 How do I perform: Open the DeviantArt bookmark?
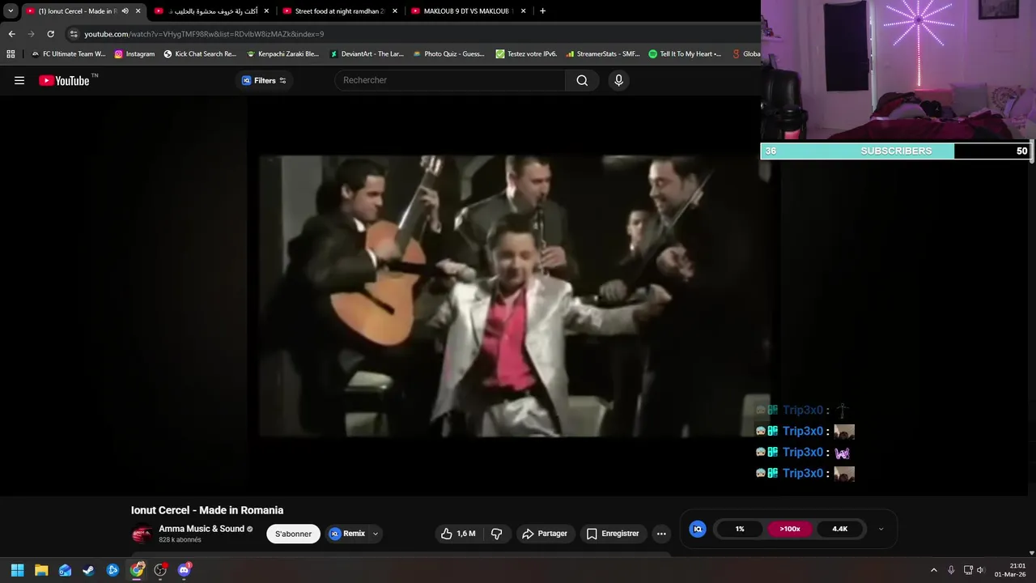pyautogui.click(x=367, y=54)
